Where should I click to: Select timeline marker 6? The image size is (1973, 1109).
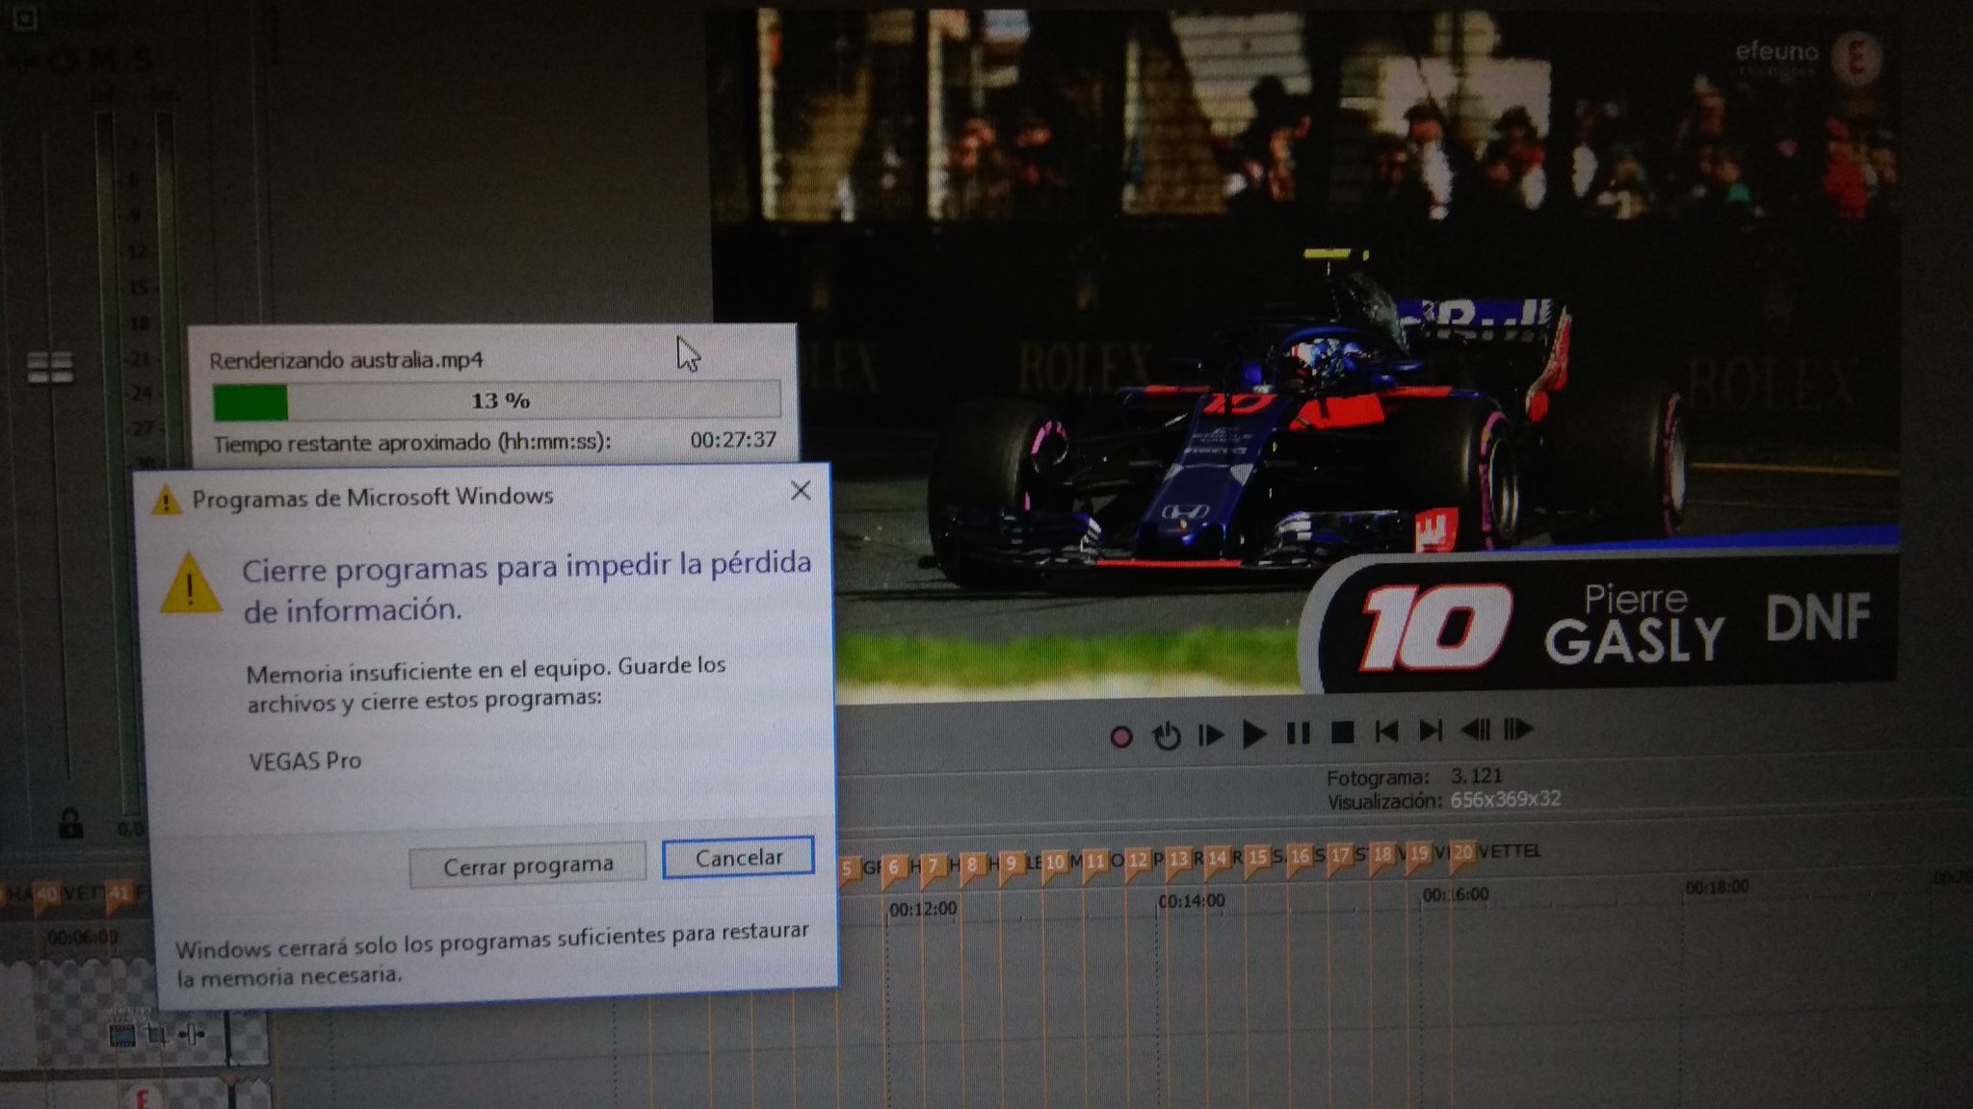pos(894,867)
